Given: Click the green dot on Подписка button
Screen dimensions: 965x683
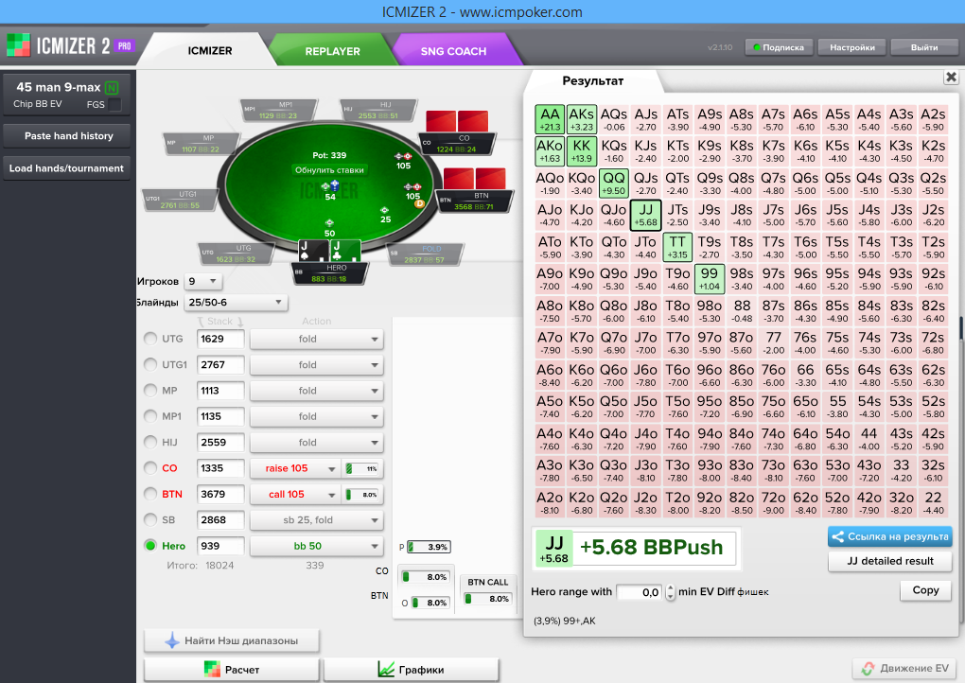Looking at the screenshot, I should (x=757, y=47).
